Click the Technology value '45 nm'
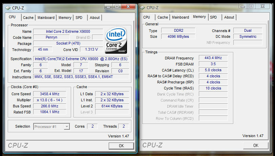Image resolution: width=275 pixels, height=156 pixels. click(43, 50)
